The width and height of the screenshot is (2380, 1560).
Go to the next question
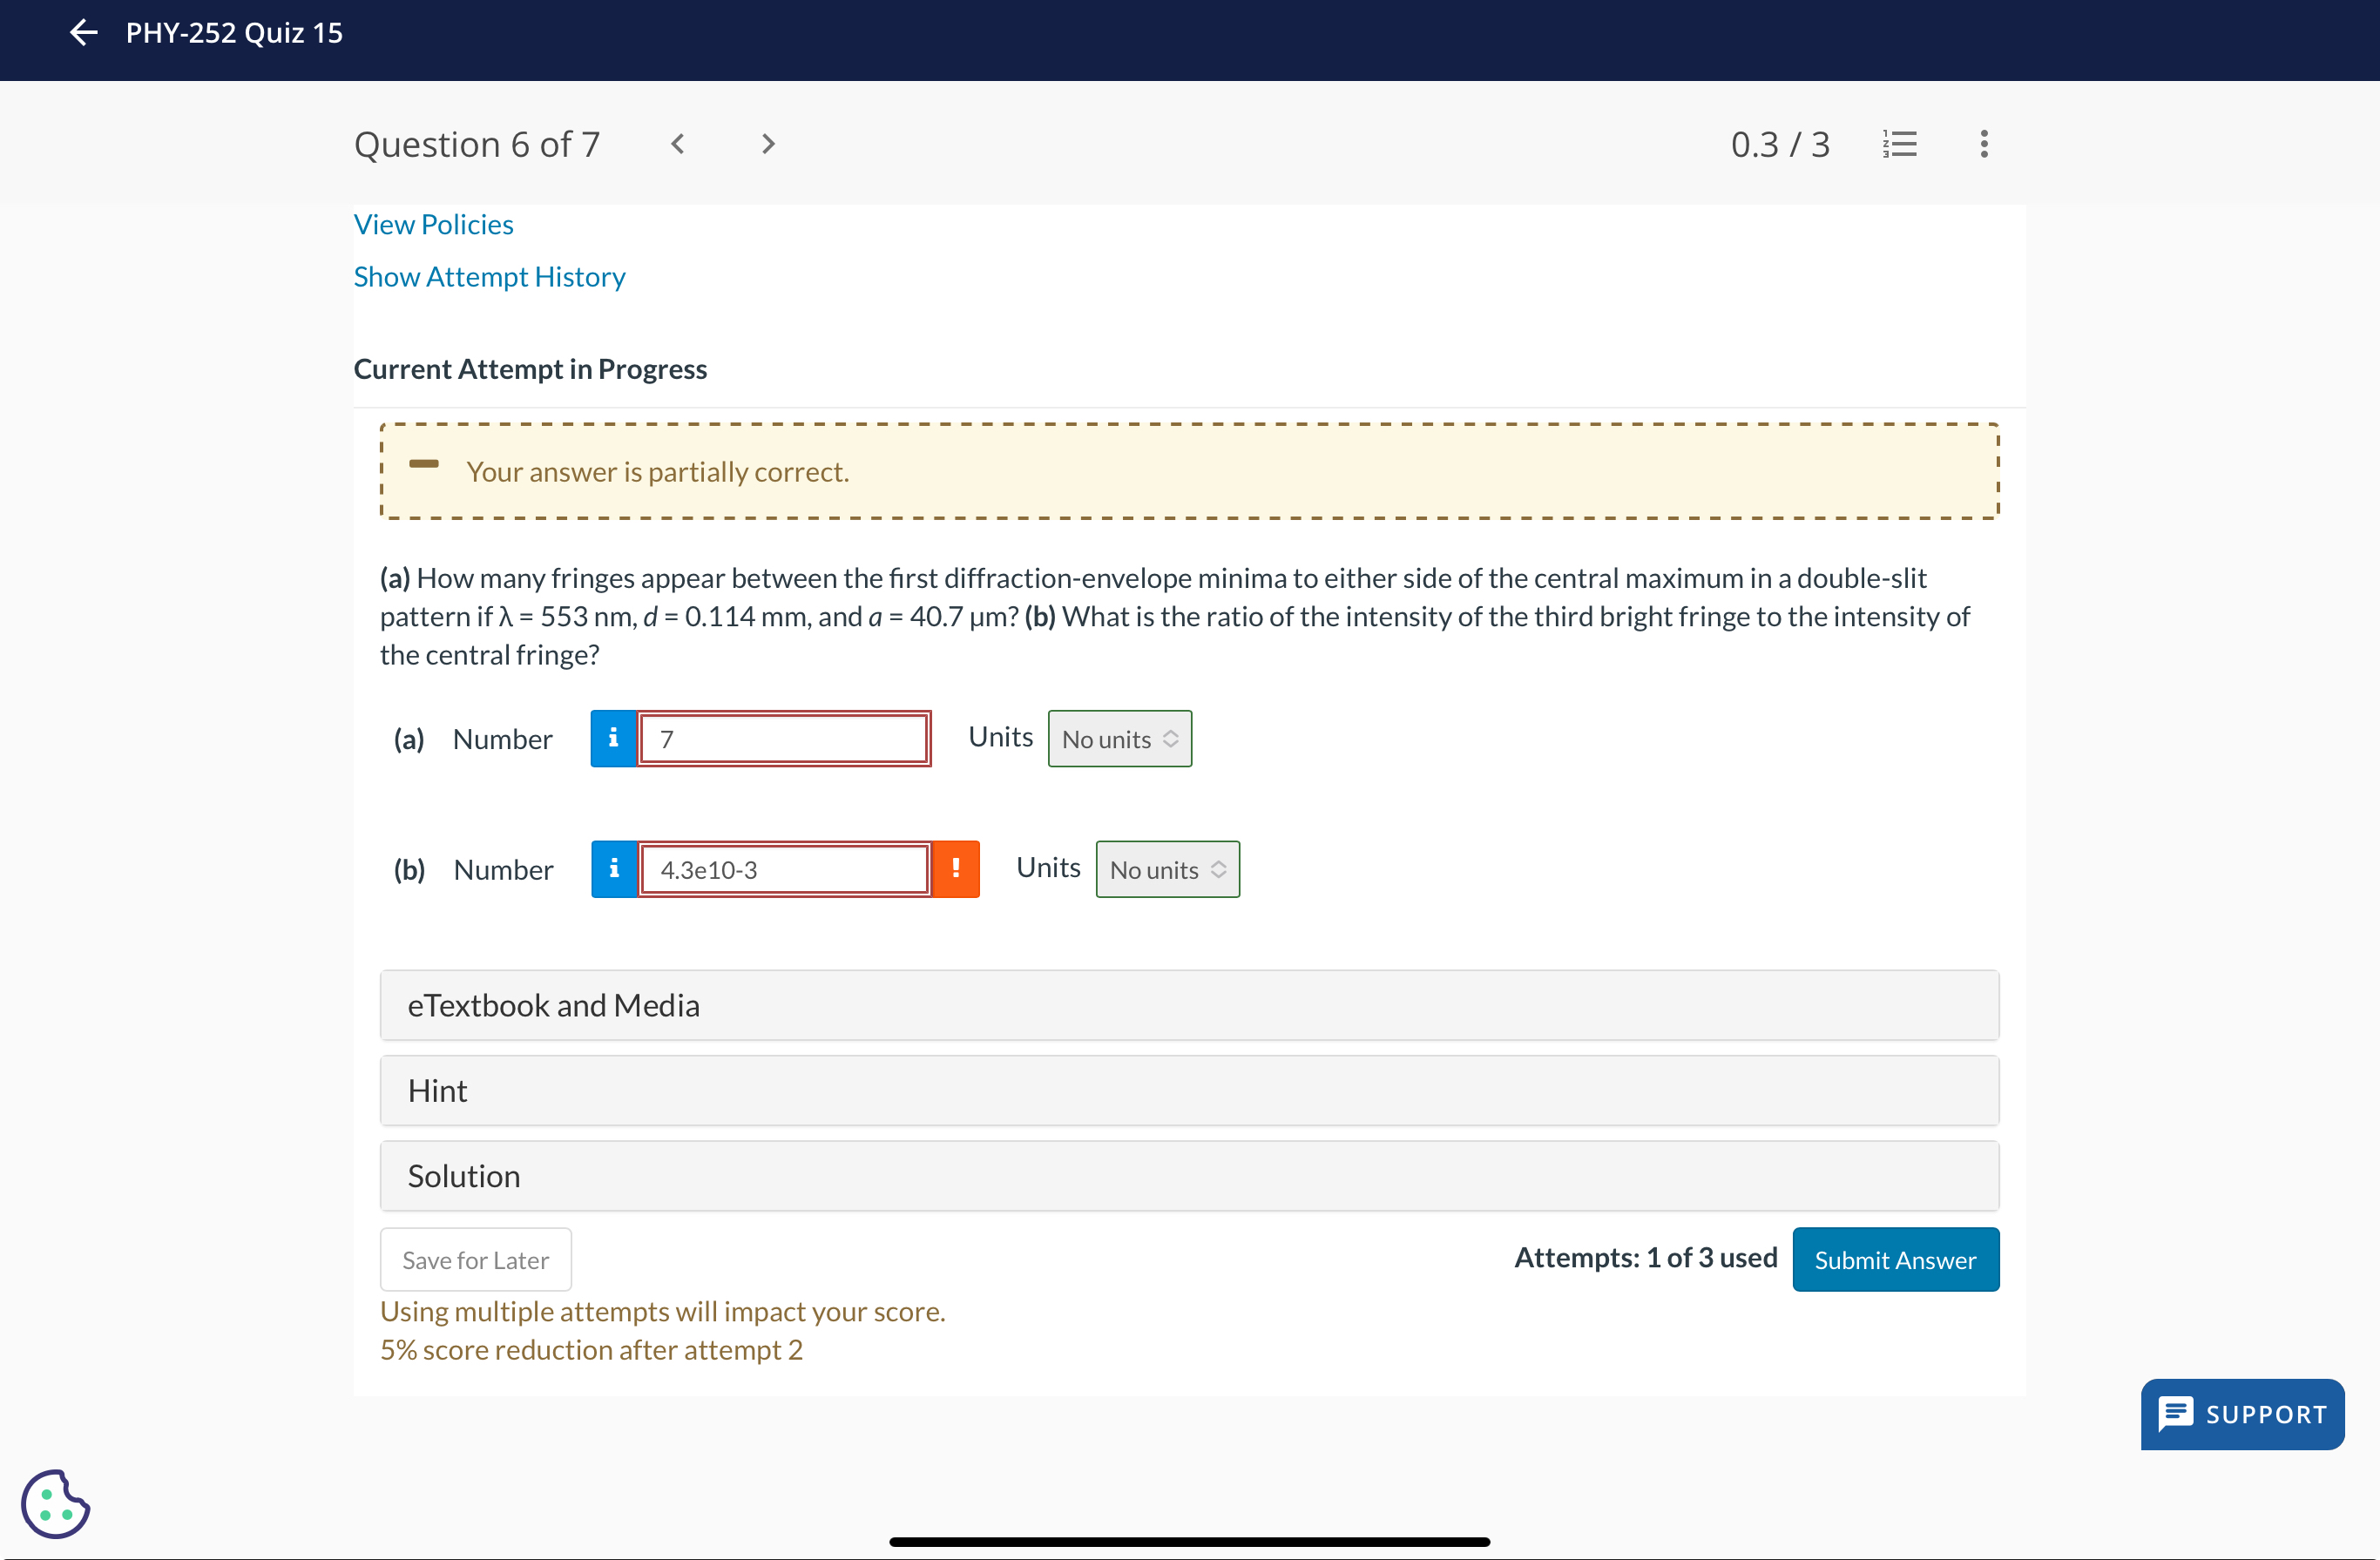point(767,144)
